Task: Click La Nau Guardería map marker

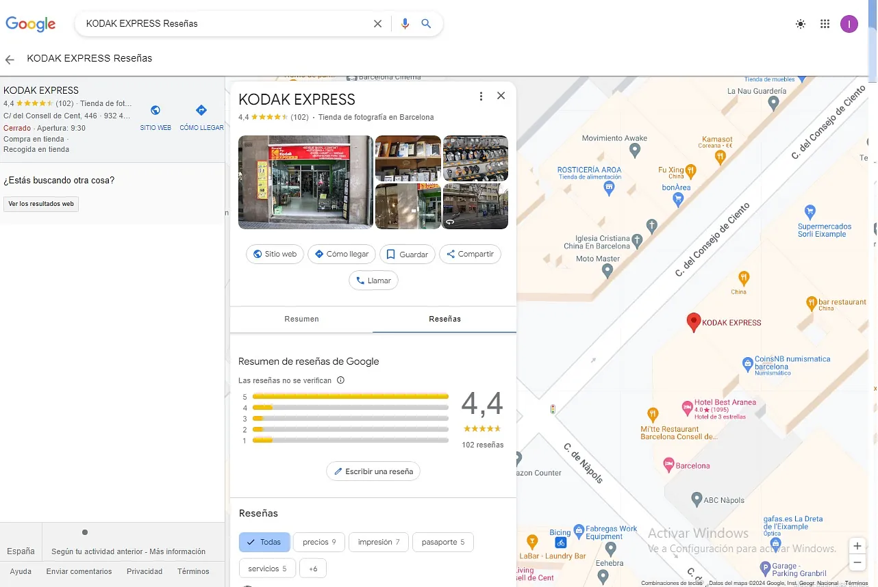Action: (774, 103)
